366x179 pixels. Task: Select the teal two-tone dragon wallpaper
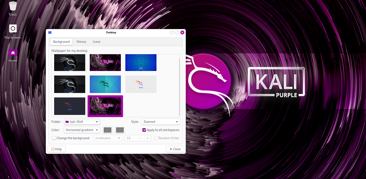tap(105, 84)
